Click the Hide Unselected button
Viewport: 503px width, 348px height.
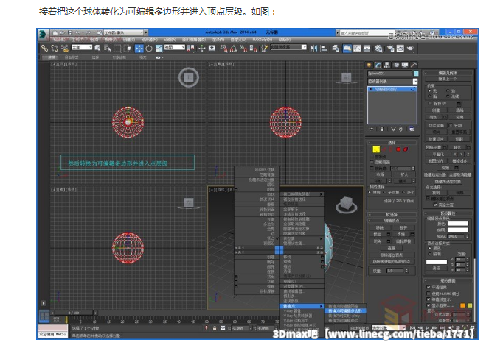[x=448, y=181]
